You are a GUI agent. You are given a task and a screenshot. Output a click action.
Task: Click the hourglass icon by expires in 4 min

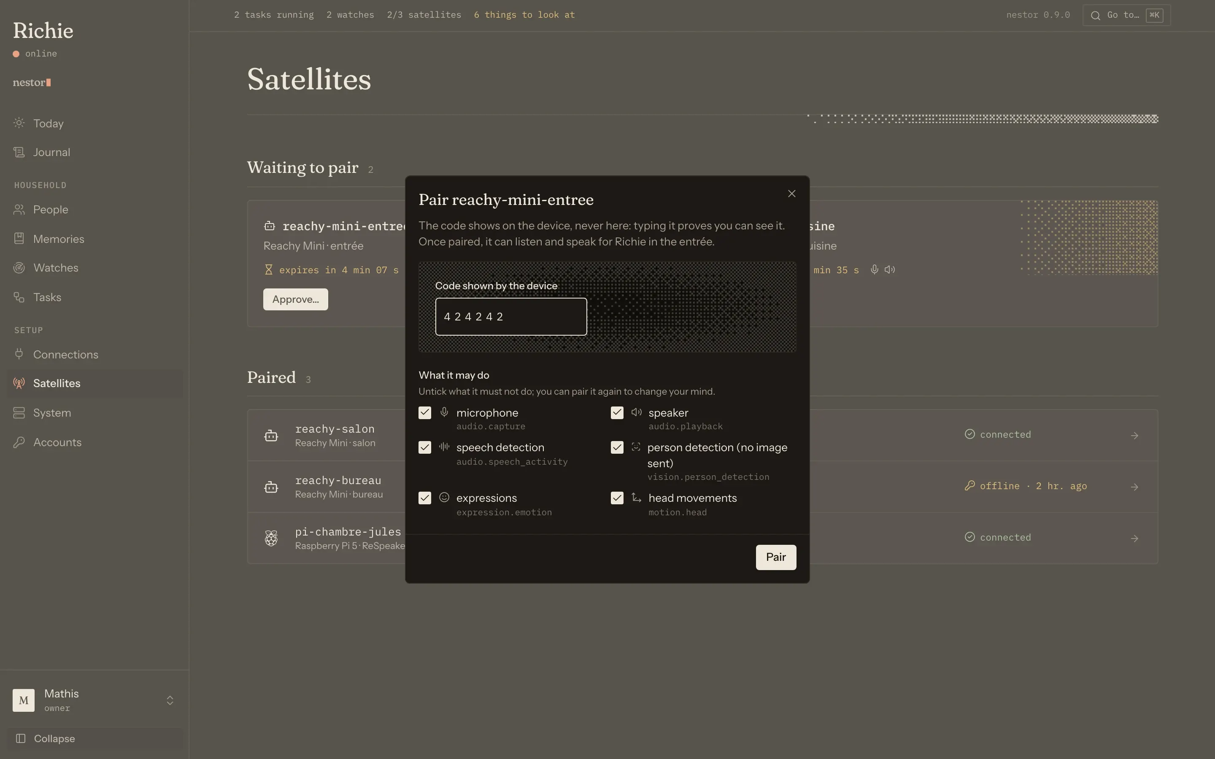coord(269,270)
